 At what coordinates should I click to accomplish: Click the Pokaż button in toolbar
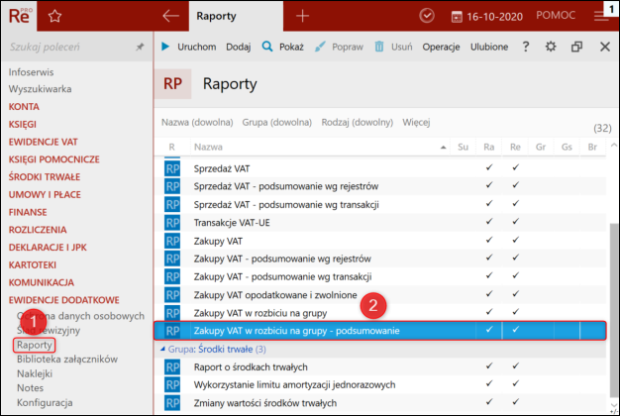coord(282,47)
